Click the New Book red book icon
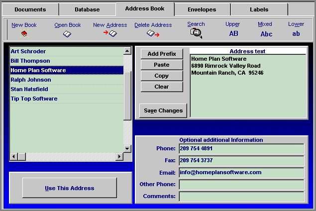 (24, 33)
